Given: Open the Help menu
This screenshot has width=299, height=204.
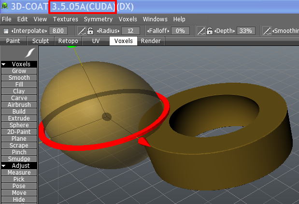Looking at the screenshot, I should point(179,19).
